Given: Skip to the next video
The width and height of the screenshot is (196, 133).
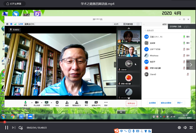Looking at the screenshot, I should click(14, 128).
